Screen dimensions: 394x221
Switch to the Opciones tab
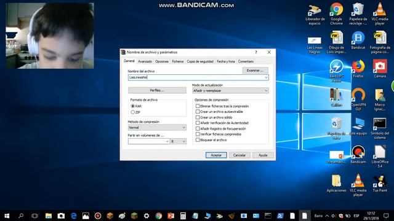pos(162,61)
